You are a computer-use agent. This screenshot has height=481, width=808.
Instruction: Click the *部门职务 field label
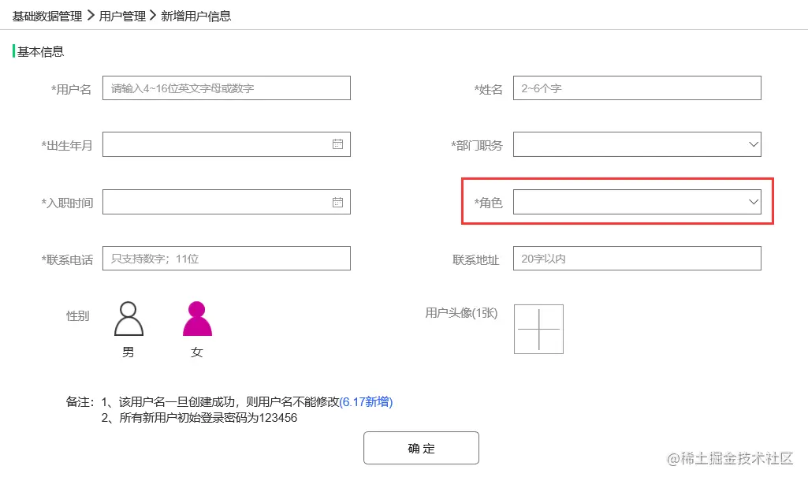(x=477, y=146)
